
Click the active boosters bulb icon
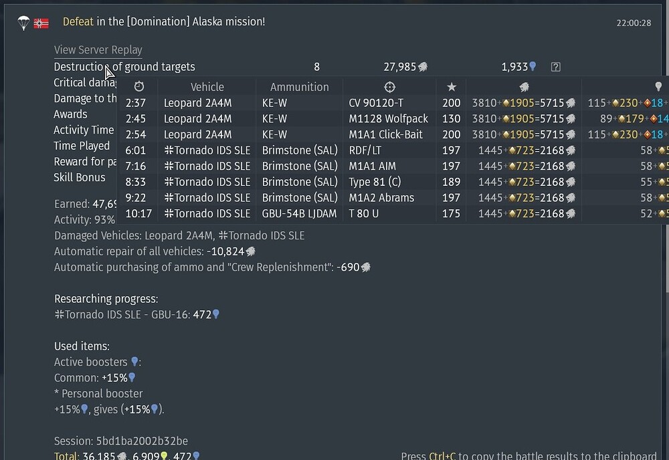click(x=134, y=362)
